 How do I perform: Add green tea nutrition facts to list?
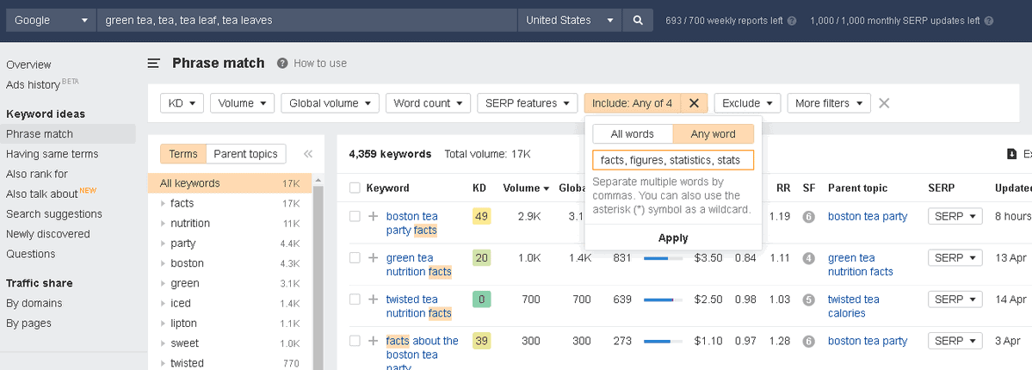374,258
